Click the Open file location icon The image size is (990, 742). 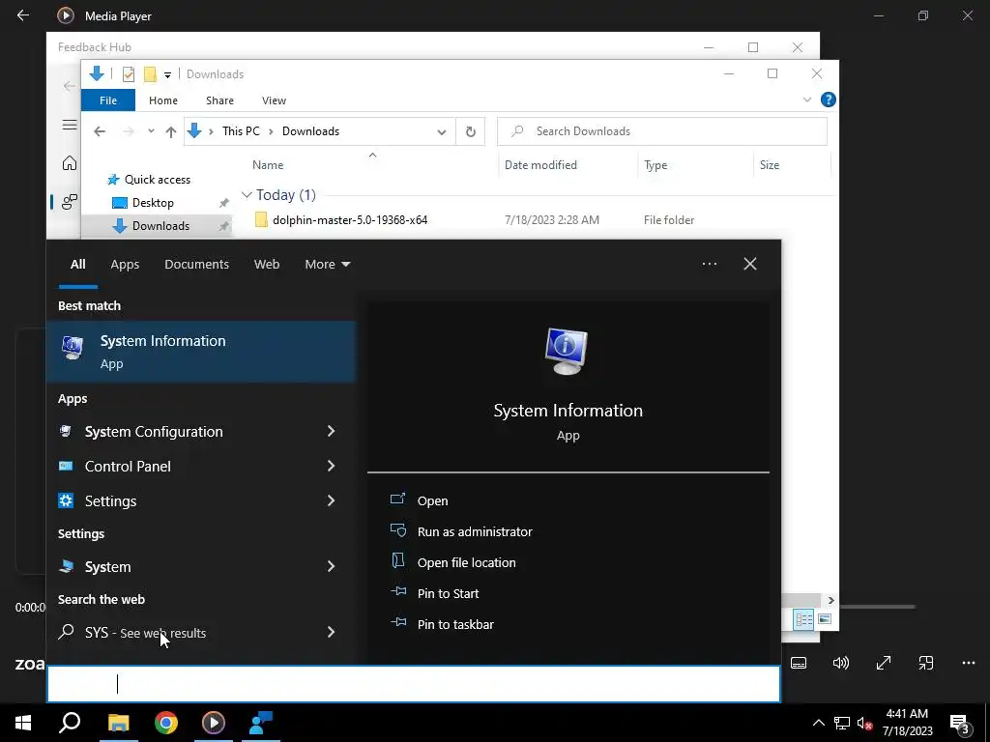pos(397,561)
